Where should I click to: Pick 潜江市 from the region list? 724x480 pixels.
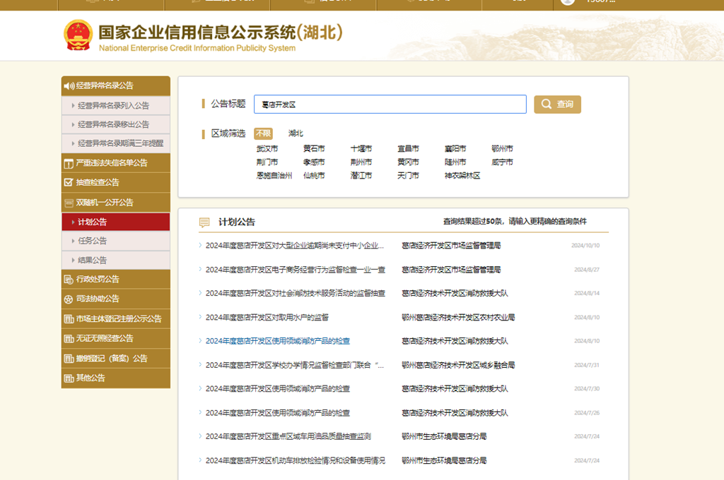point(361,175)
